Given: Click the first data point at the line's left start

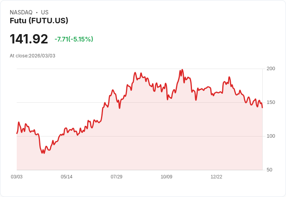Looking at the screenshot, I should coord(17,133).
